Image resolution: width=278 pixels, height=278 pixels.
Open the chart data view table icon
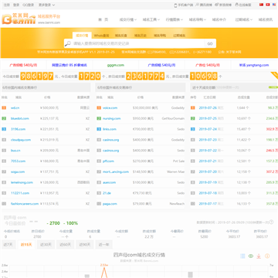pos(242,256)
